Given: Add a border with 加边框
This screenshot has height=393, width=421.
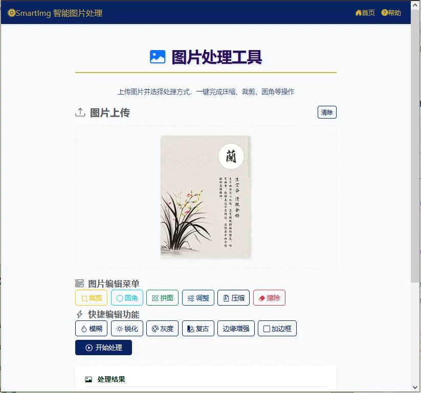Looking at the screenshot, I should 277,328.
